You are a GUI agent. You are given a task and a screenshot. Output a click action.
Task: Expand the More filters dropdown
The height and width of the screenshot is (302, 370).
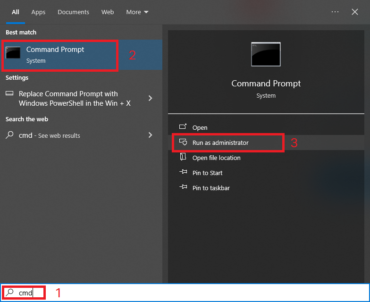[137, 12]
